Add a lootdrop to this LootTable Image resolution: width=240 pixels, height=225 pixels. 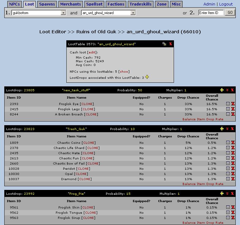147,77
